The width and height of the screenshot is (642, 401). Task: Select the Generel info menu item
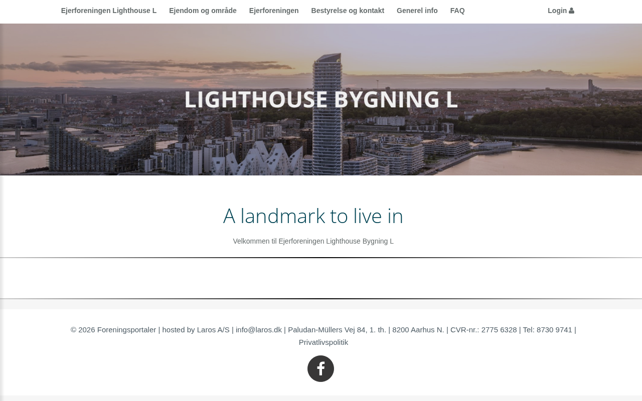tap(417, 11)
